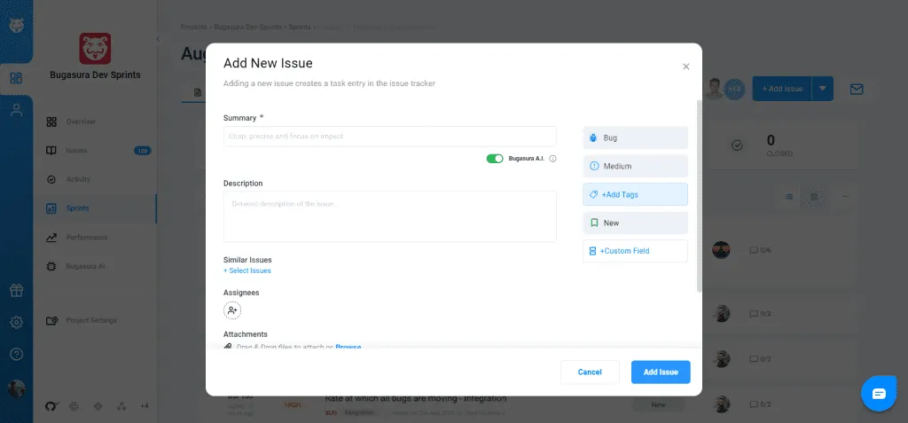908x423 pixels.
Task: Click the Bugasura Dev Sprints project logo
Action: (x=95, y=49)
